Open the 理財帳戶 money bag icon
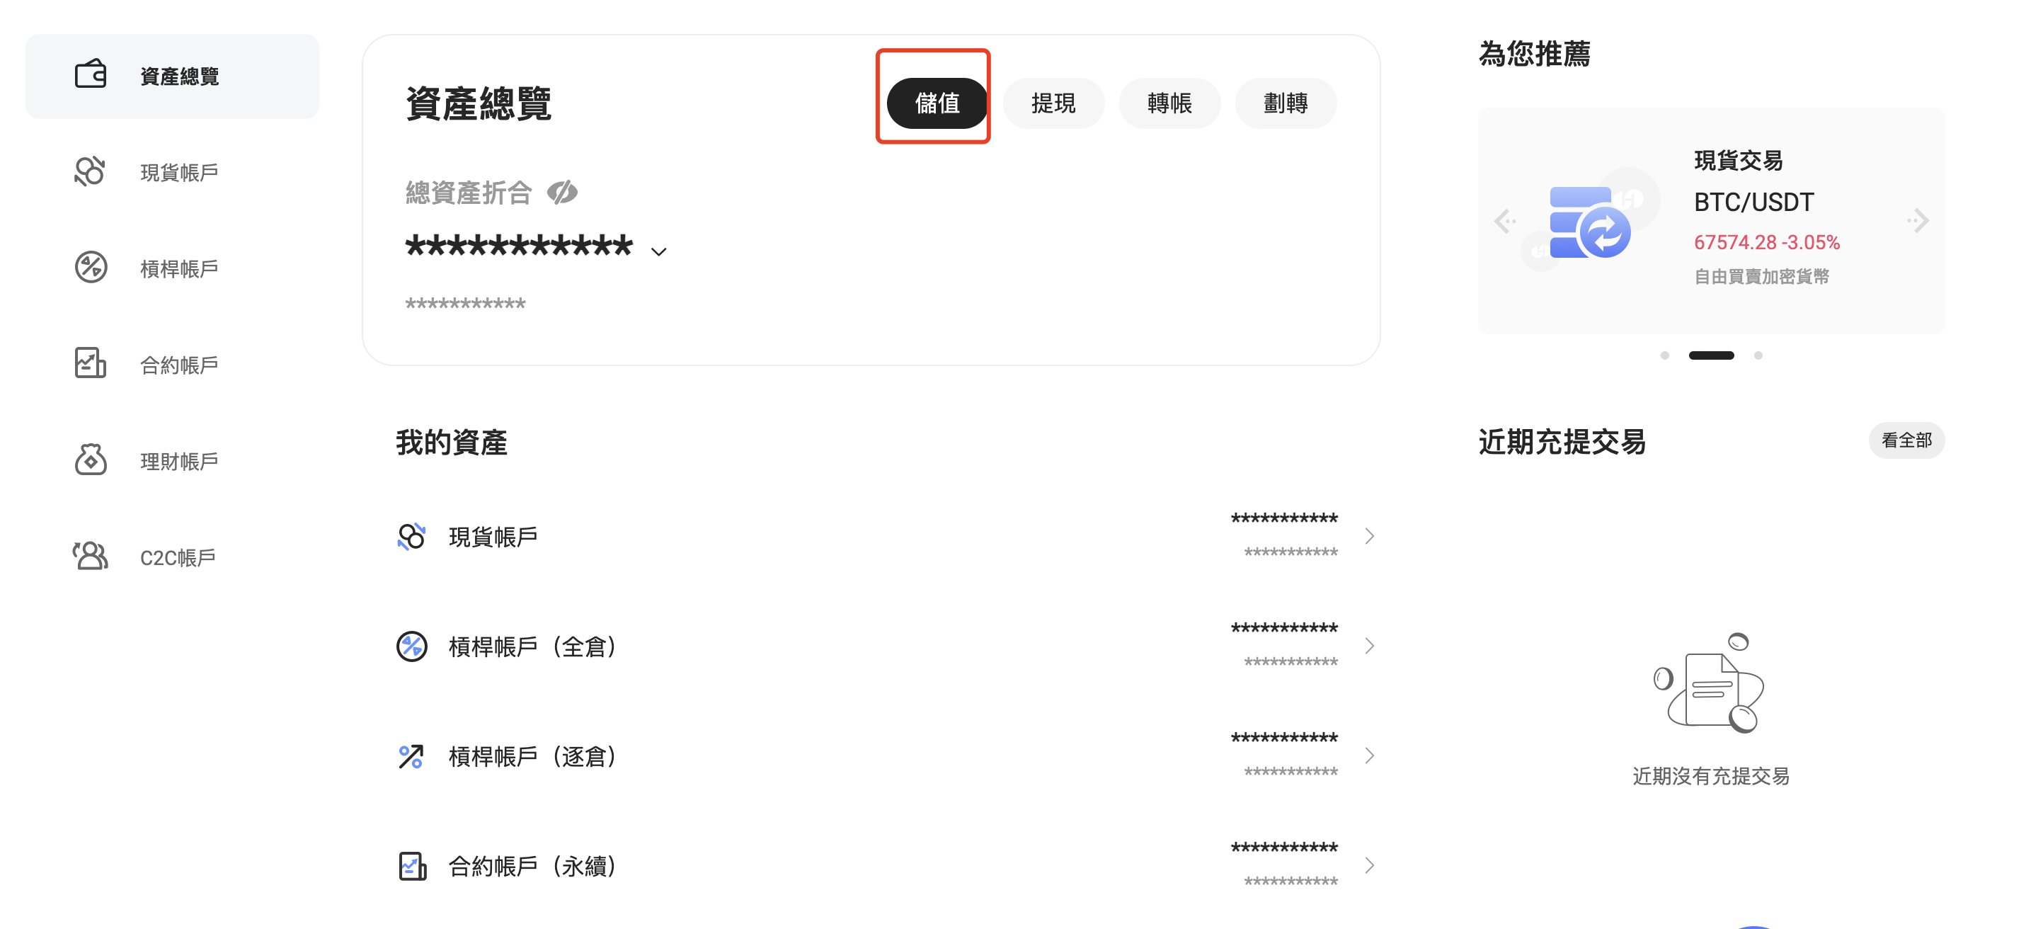 [x=91, y=460]
